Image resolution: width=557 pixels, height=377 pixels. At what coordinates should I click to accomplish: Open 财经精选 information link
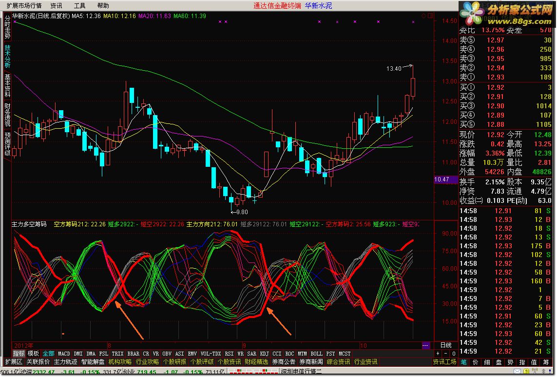pos(256,362)
